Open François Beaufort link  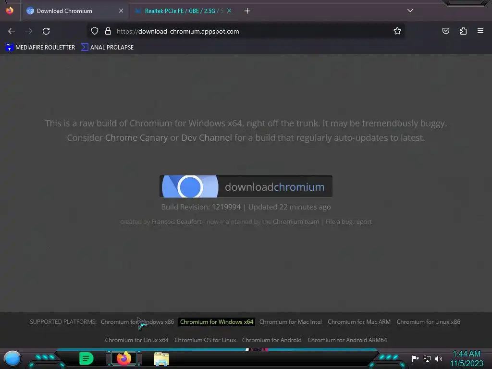click(x=176, y=222)
